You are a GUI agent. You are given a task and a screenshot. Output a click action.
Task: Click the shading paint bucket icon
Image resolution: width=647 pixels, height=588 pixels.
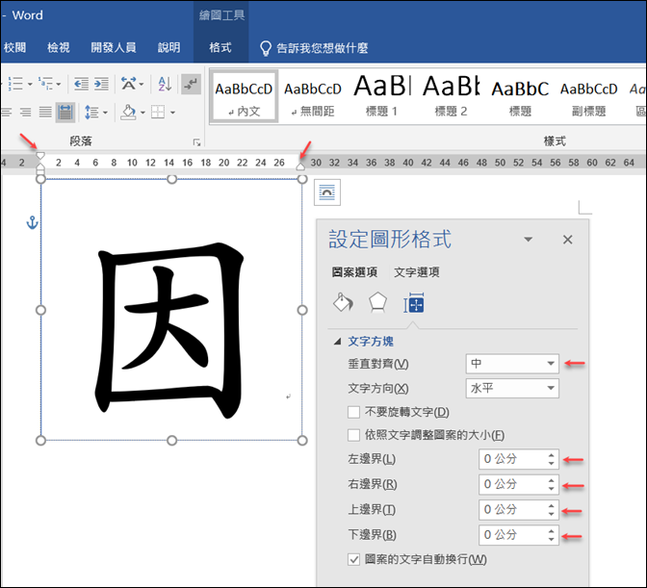pos(128,112)
